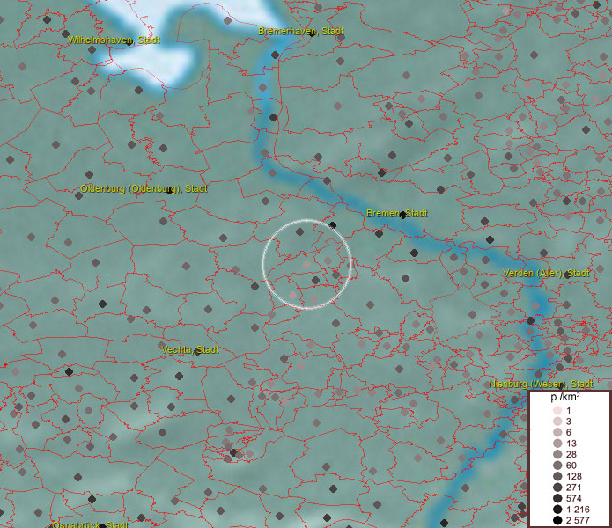The height and width of the screenshot is (528, 612).
Task: Select the legend swatch for density 1 216
Action: tap(557, 510)
